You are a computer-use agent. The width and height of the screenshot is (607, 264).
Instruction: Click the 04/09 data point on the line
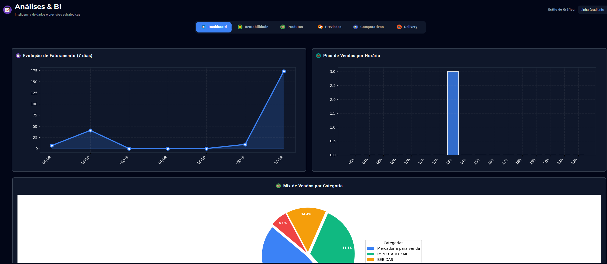click(52, 146)
